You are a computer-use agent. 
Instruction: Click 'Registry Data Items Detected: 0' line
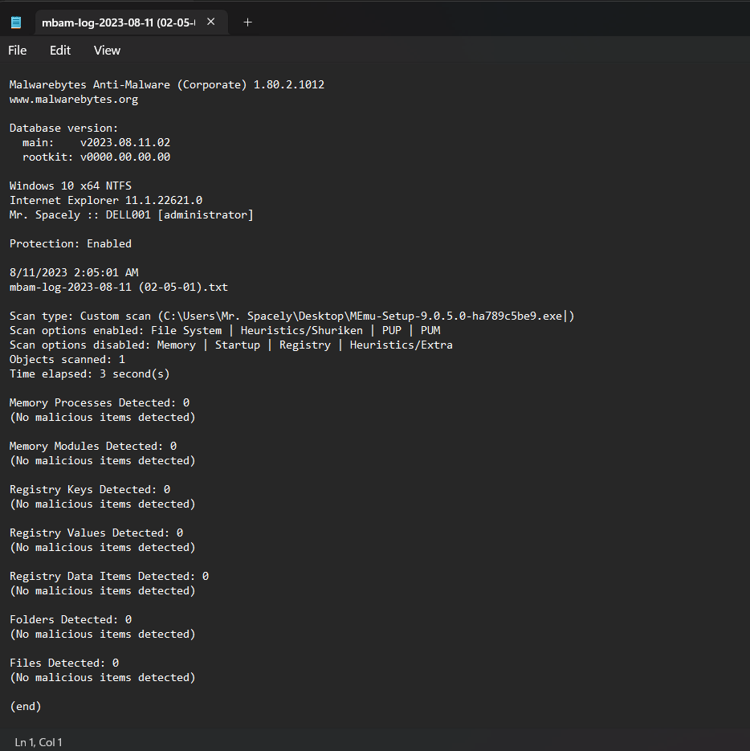coord(109,576)
